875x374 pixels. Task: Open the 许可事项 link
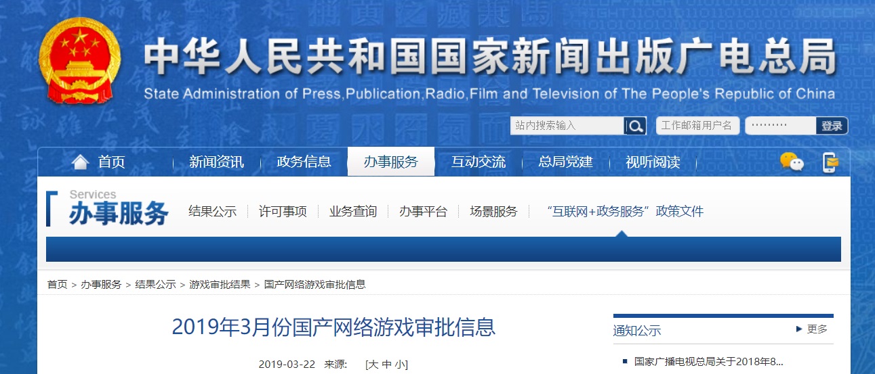click(283, 212)
